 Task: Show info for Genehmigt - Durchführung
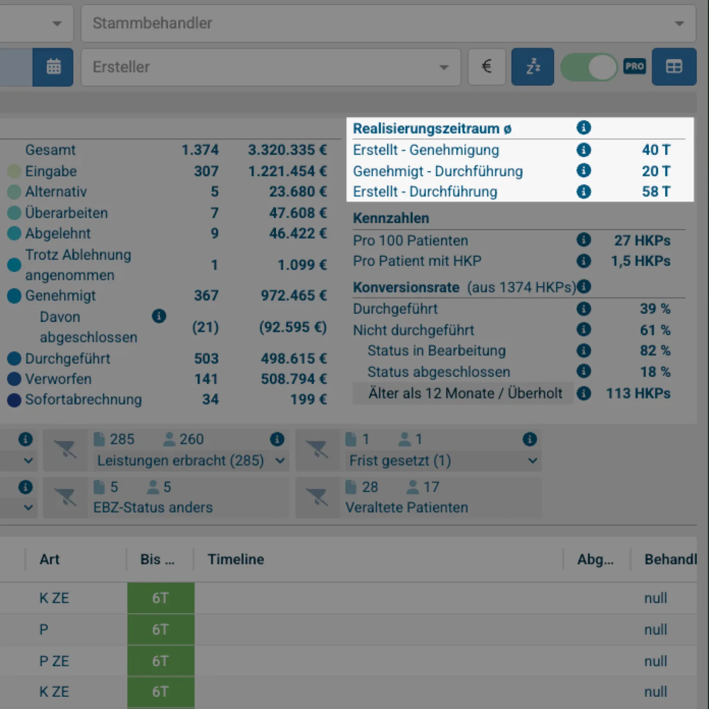click(x=583, y=171)
